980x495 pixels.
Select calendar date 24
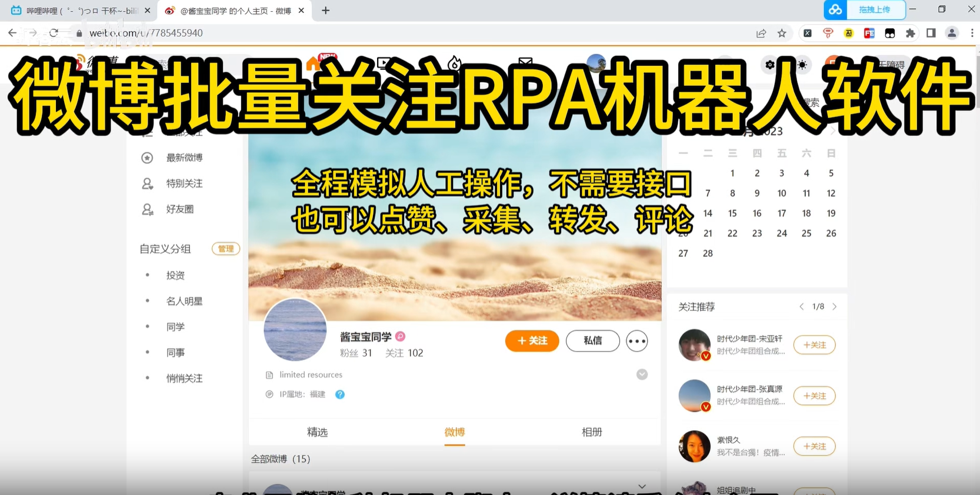tap(782, 233)
